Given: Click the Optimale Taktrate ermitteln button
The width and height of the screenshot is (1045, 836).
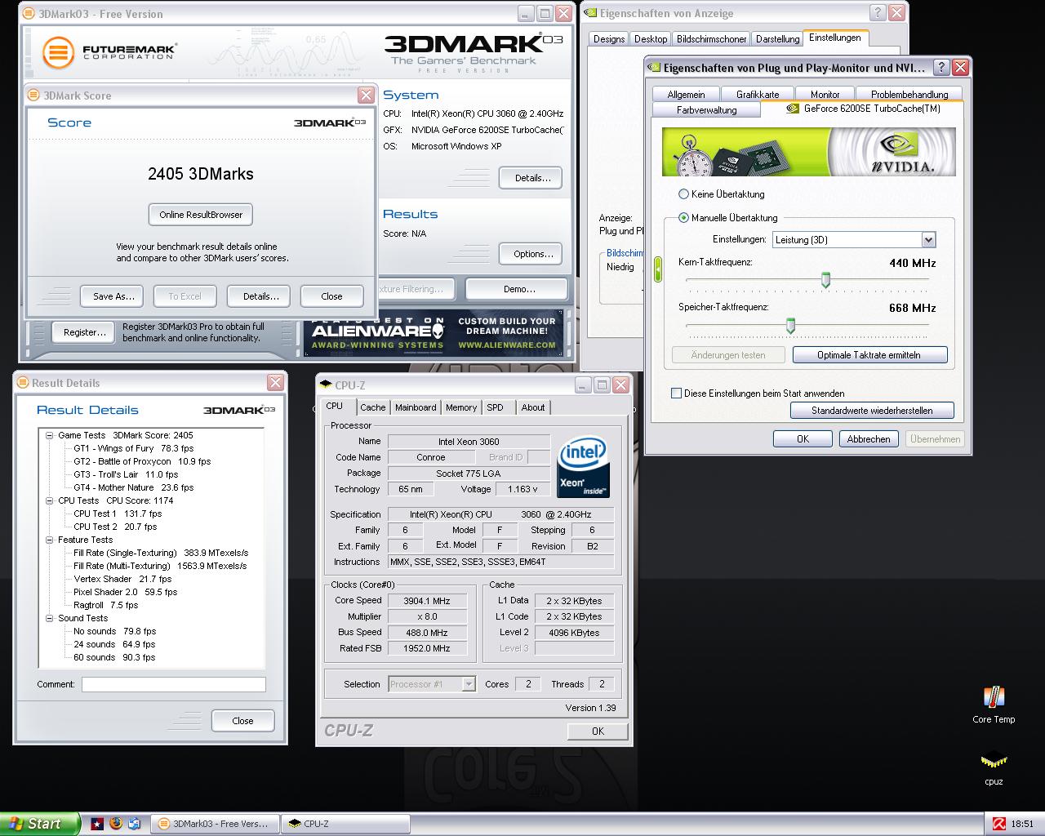Looking at the screenshot, I should tap(869, 355).
